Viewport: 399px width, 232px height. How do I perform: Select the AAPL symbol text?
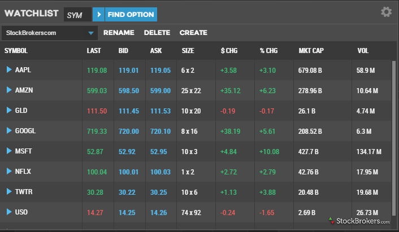(x=23, y=70)
